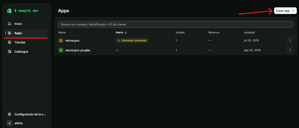Click the warning icon in Llamadas obsoletas badge
The image size is (299, 128).
coord(119,40)
